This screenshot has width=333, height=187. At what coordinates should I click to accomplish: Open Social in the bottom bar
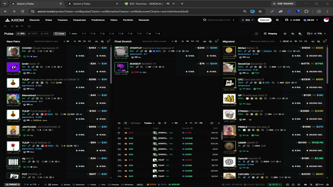pyautogui.click(x=65, y=185)
